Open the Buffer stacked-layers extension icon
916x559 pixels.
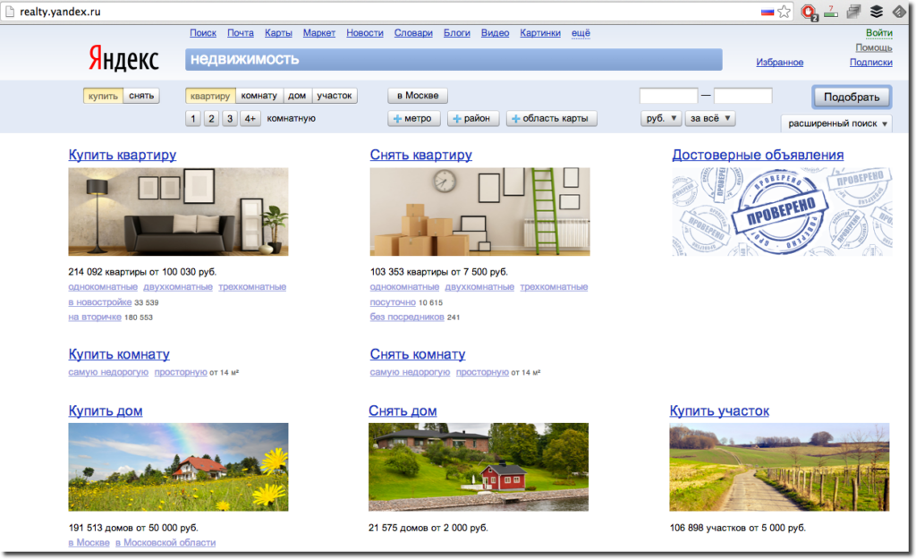tap(878, 12)
